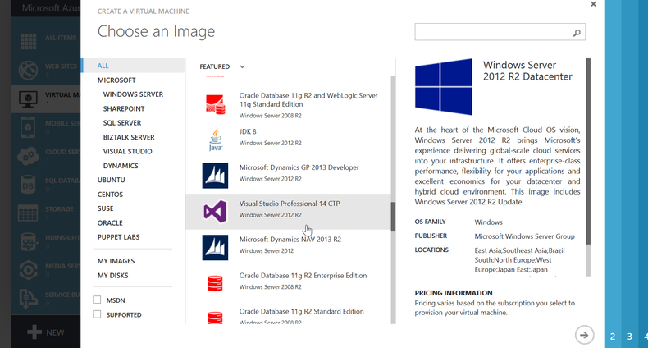Screen dimensions: 648x348
Task: Click the Windows Server logo thumbnail
Action: (444, 87)
